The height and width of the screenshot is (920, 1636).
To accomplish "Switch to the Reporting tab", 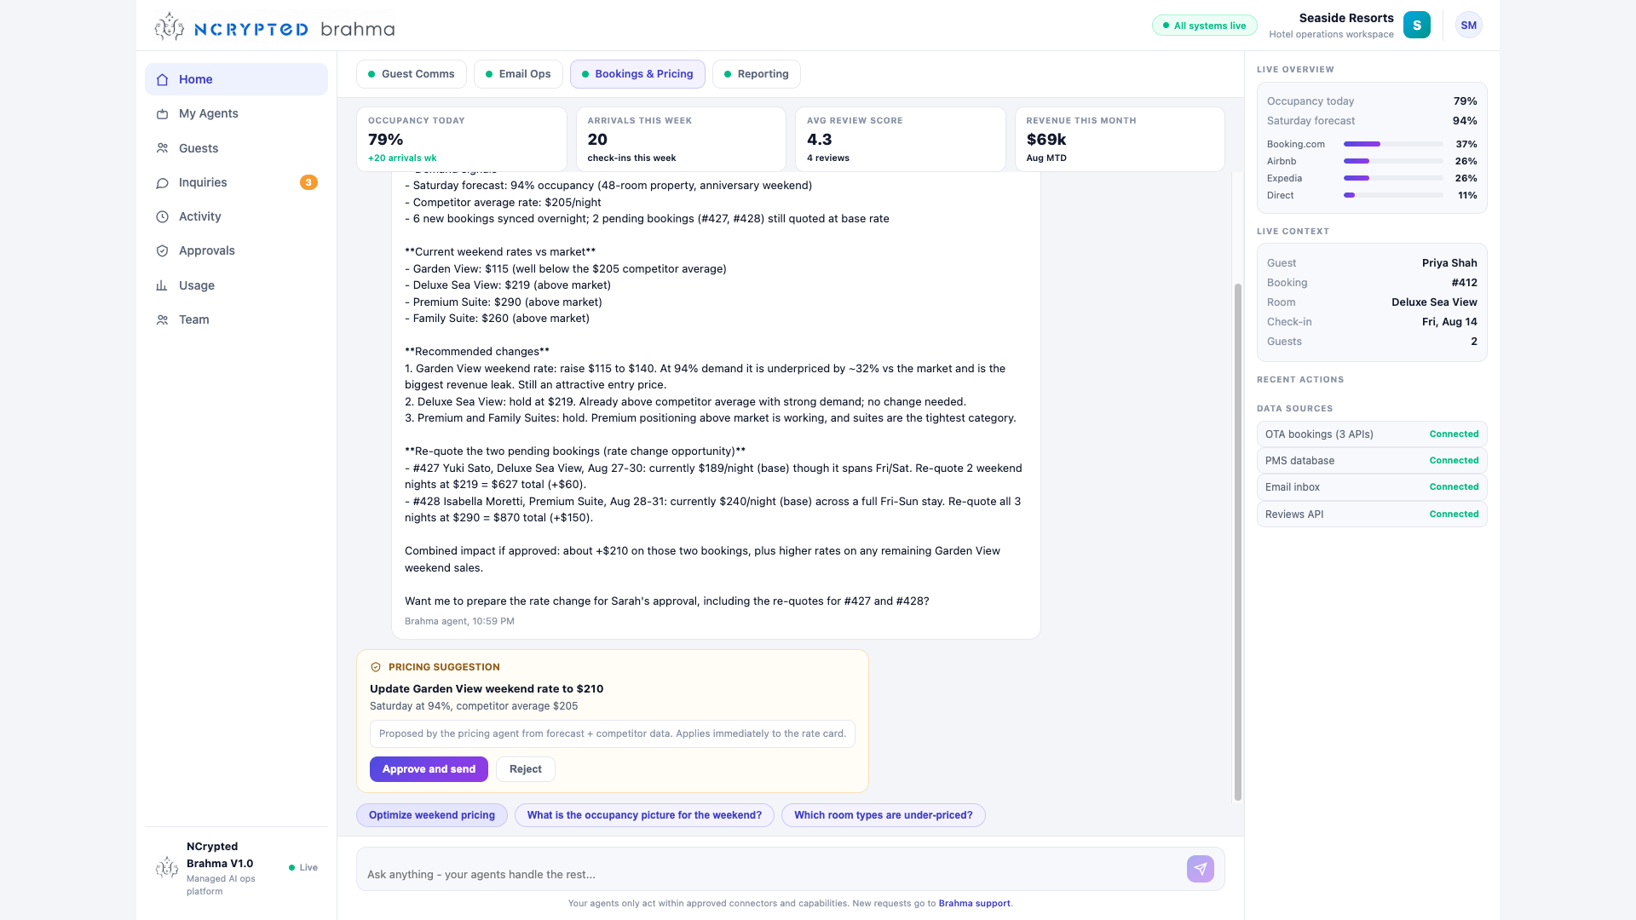I will (757, 74).
